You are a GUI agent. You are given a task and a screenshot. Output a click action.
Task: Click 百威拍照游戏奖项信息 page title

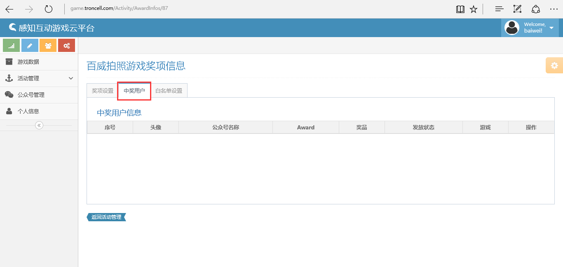[x=136, y=66]
